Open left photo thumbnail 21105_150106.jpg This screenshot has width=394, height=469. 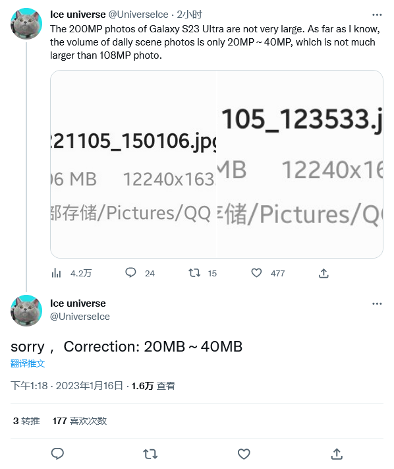[x=133, y=164]
